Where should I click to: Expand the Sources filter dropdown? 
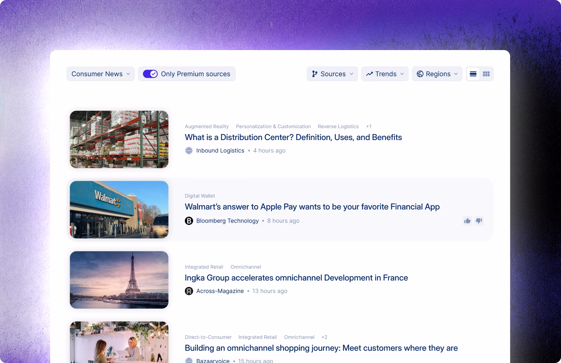coord(332,74)
